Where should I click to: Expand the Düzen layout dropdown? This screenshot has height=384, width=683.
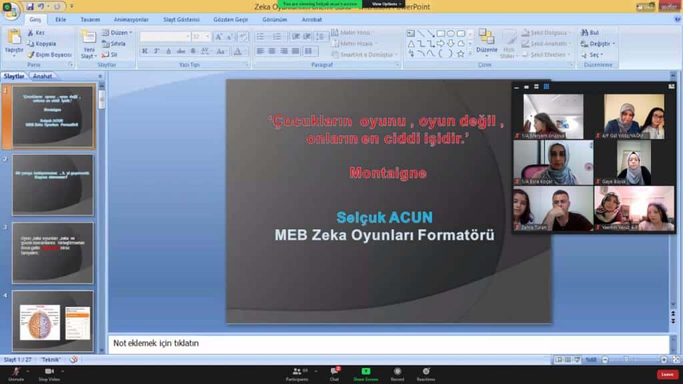(x=117, y=33)
